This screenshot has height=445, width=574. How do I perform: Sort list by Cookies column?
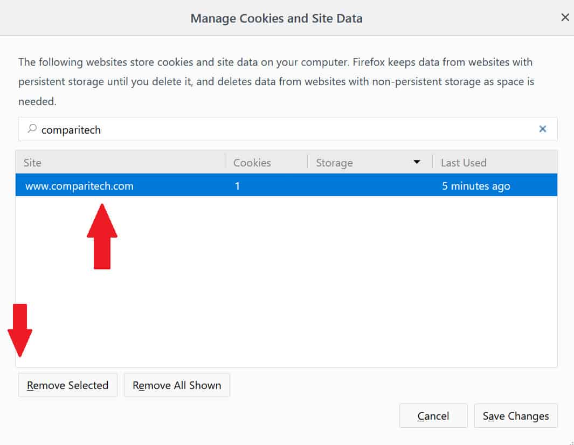(x=266, y=163)
